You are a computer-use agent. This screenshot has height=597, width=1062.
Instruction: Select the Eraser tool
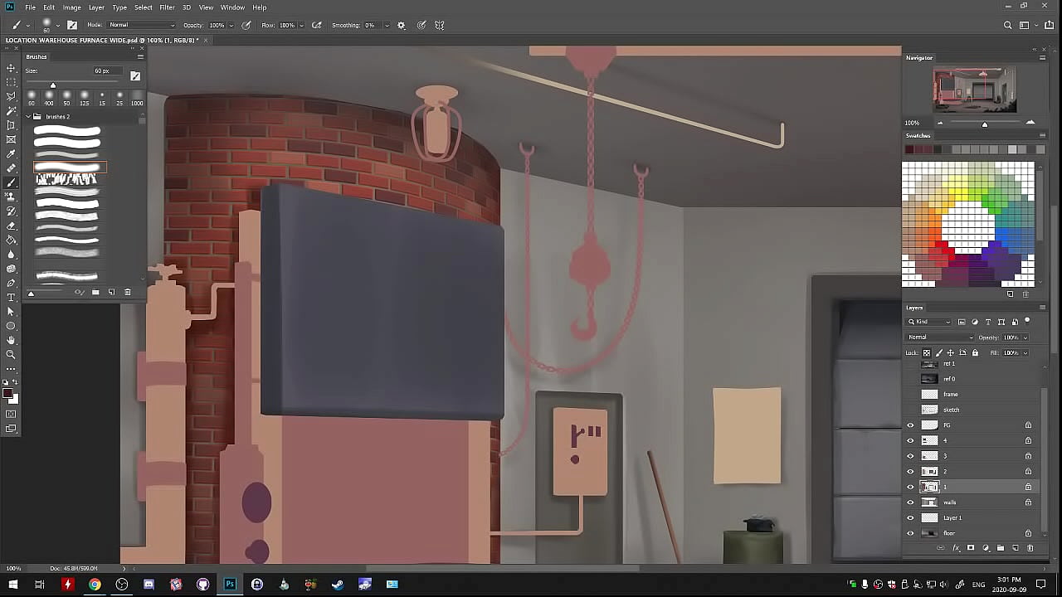11,226
